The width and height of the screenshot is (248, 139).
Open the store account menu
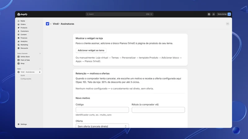[x=224, y=14]
